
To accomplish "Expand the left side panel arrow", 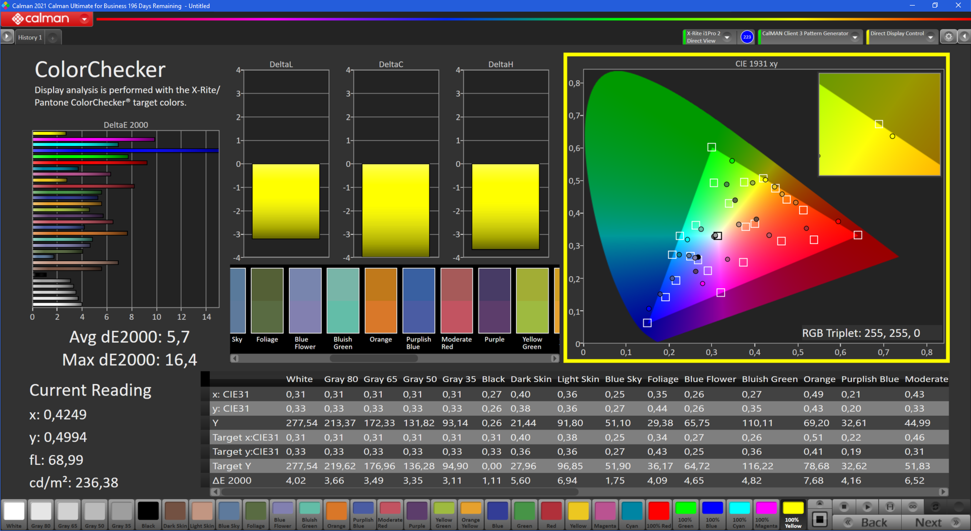I will pyautogui.click(x=7, y=37).
